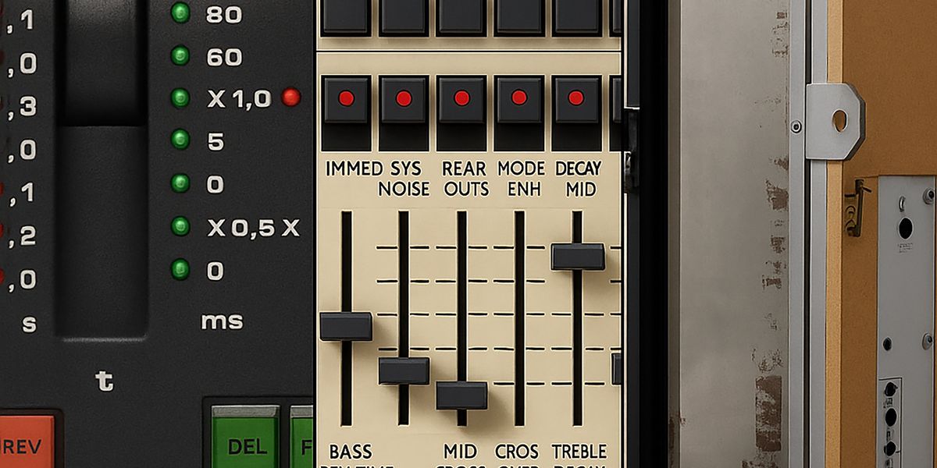The image size is (937, 468).
Task: Click the orange REV button
Action: point(27,441)
